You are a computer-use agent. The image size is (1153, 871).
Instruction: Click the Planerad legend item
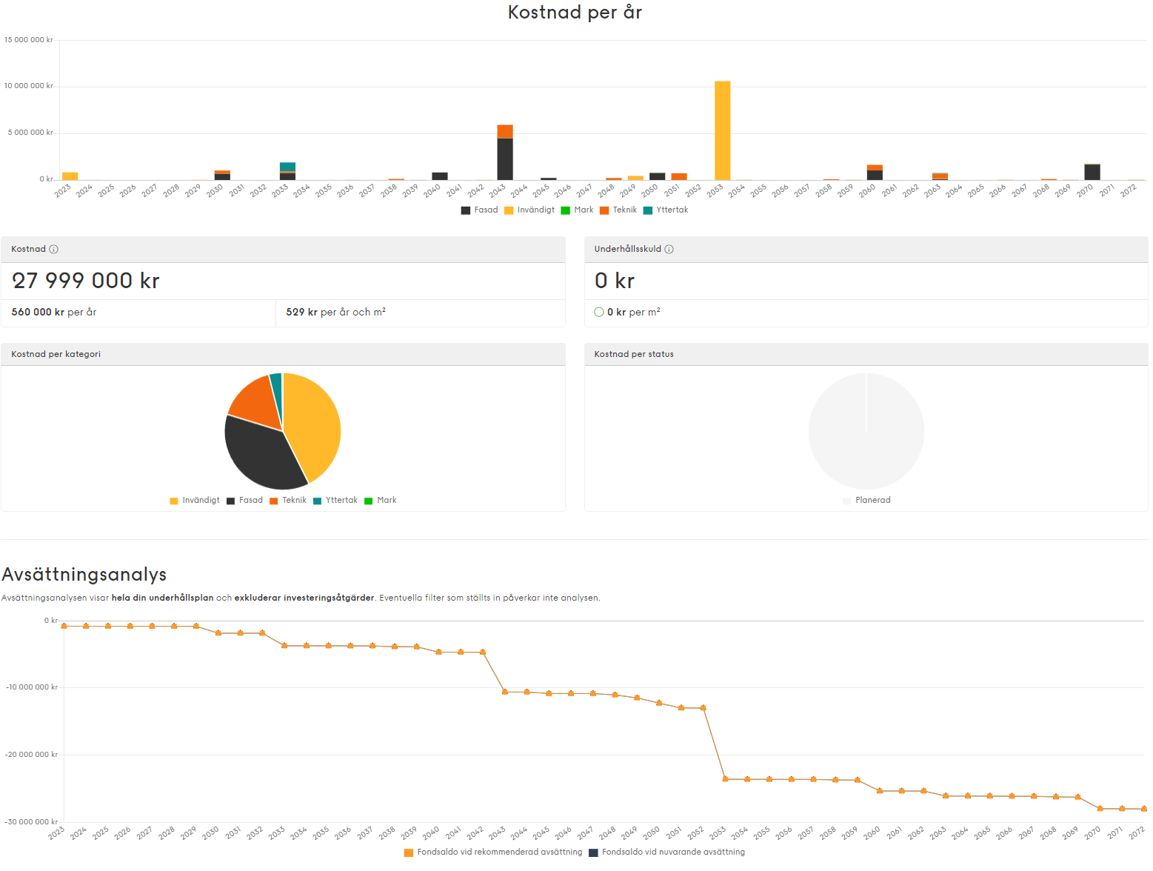866,501
